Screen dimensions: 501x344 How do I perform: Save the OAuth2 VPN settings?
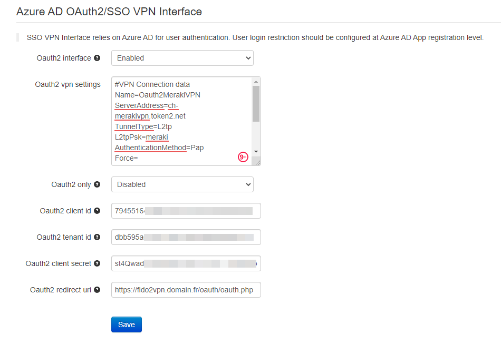[x=127, y=325]
